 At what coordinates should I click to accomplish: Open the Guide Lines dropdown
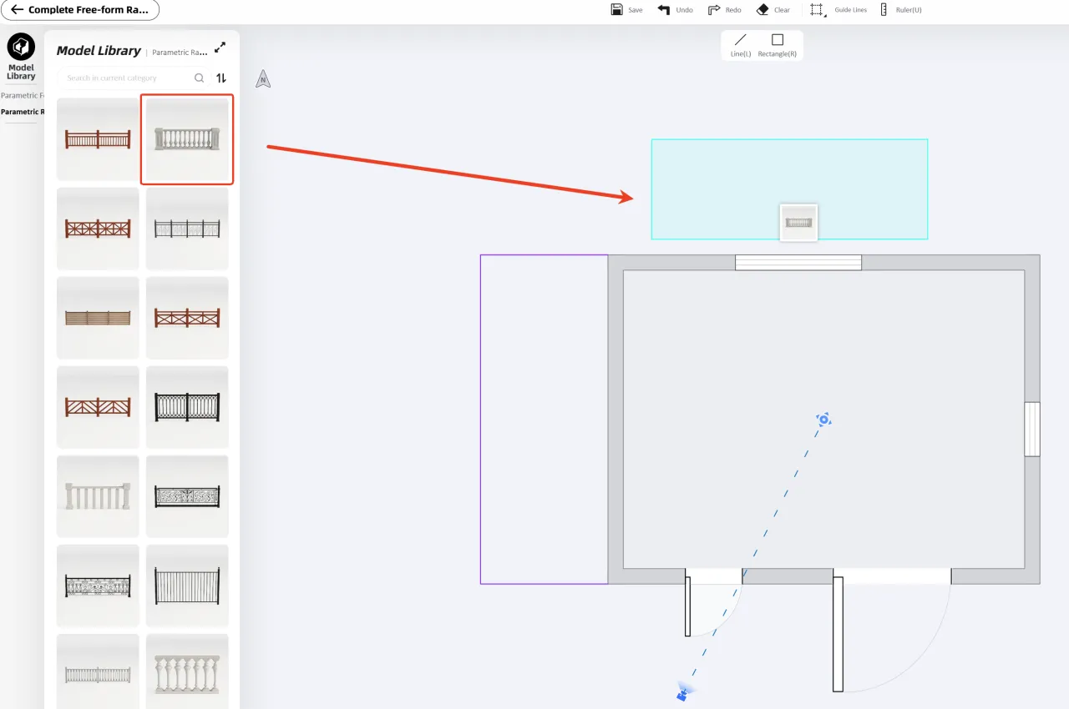[839, 10]
